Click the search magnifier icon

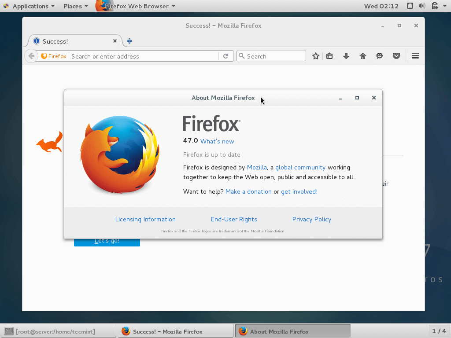pyautogui.click(x=242, y=56)
